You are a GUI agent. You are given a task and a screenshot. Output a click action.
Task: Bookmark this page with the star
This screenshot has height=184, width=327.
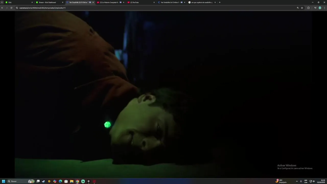(x=302, y=8)
